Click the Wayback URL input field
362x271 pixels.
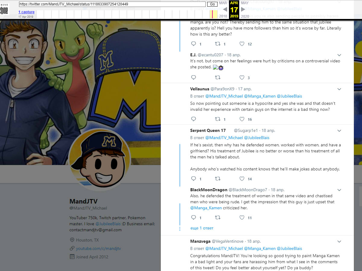[x=112, y=4]
